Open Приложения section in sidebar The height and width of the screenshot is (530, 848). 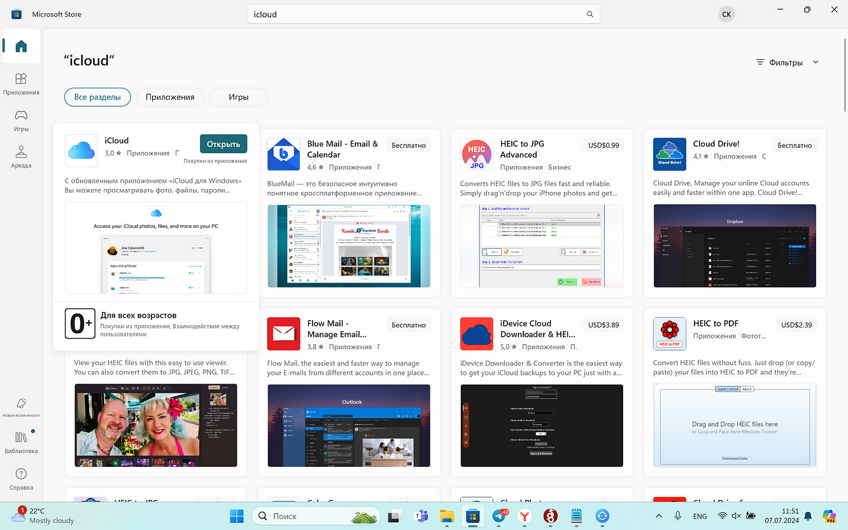pyautogui.click(x=21, y=83)
